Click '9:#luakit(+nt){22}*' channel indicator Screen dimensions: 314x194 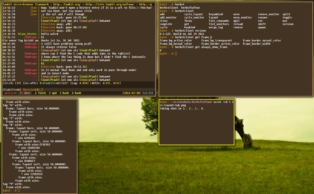tap(54, 83)
